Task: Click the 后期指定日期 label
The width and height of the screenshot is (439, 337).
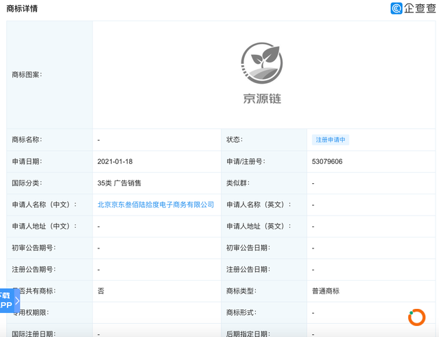Action: [x=248, y=334]
